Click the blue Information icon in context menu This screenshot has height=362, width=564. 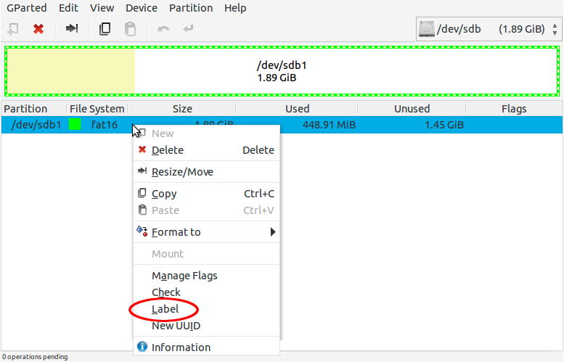(142, 347)
